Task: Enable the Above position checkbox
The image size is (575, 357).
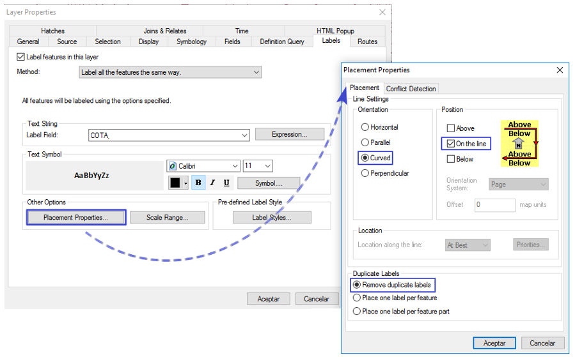Action: [x=451, y=128]
